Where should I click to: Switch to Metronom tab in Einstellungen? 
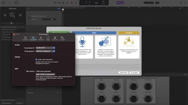(x=41, y=38)
